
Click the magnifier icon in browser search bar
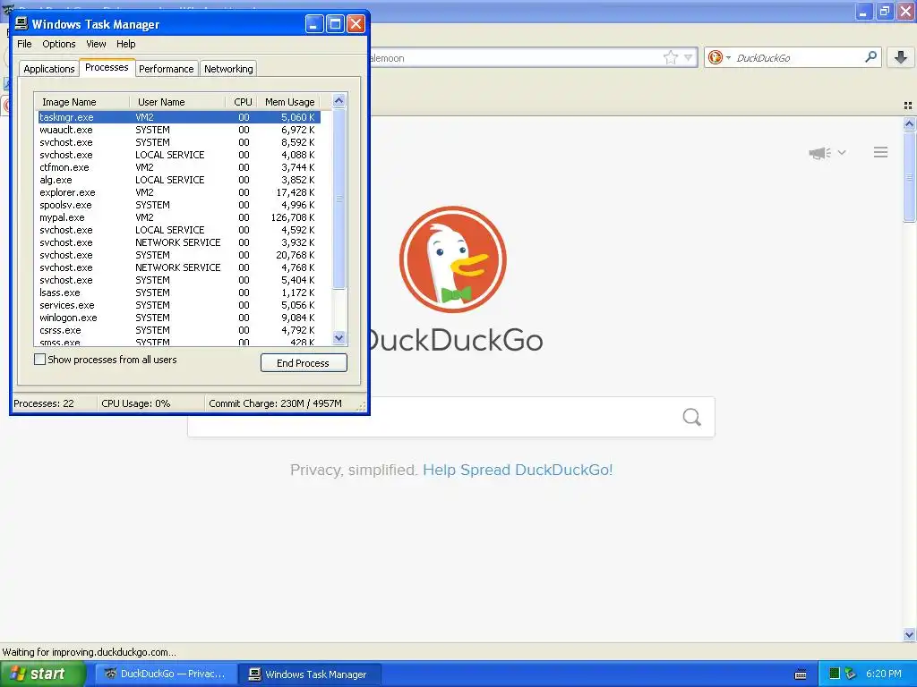(870, 57)
